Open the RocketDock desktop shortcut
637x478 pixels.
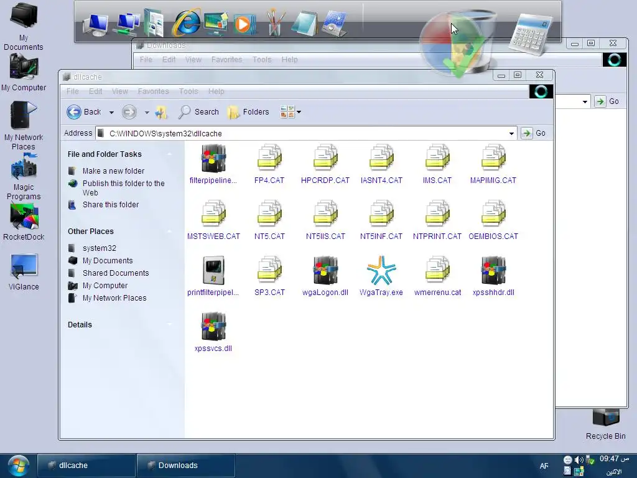coord(24,222)
